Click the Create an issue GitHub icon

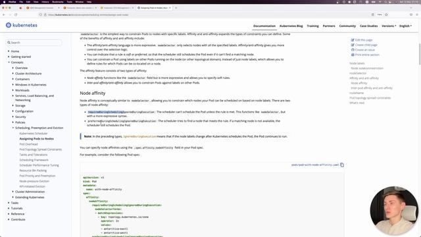coord(353,50)
